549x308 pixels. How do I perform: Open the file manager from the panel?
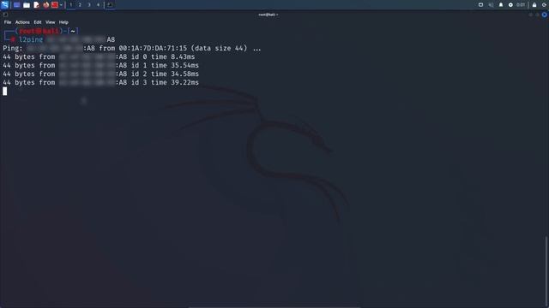27,5
